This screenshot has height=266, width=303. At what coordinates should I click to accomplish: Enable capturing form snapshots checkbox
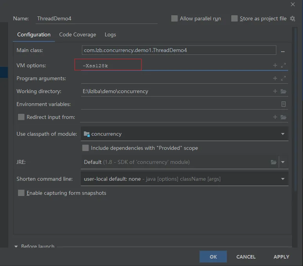pos(21,193)
